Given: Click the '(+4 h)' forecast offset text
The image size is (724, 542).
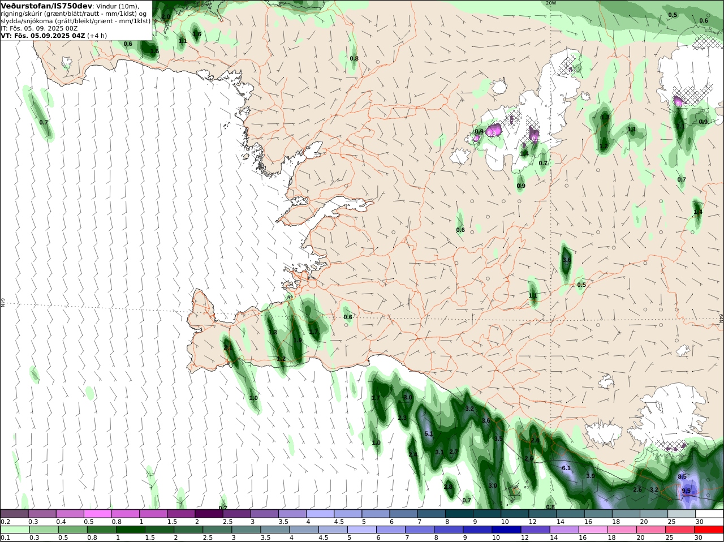Looking at the screenshot, I should 97,35.
